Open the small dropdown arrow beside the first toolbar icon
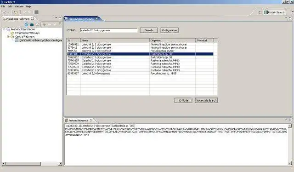 coord(8,12)
